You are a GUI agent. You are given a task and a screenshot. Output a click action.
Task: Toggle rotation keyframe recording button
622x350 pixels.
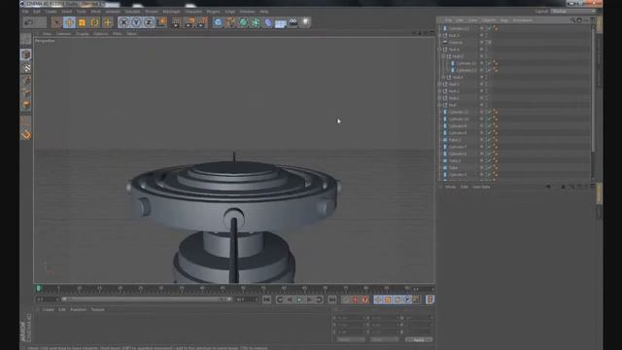397,299
